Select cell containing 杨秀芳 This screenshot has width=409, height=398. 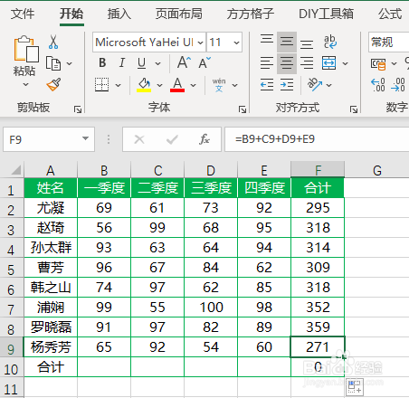[x=51, y=347]
